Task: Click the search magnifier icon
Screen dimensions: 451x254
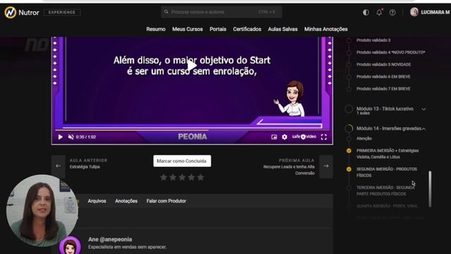Action: [x=166, y=12]
